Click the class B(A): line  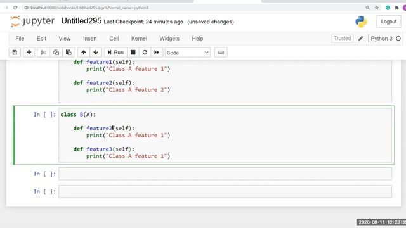click(78, 115)
